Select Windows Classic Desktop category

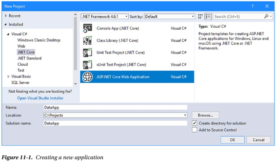(39, 40)
